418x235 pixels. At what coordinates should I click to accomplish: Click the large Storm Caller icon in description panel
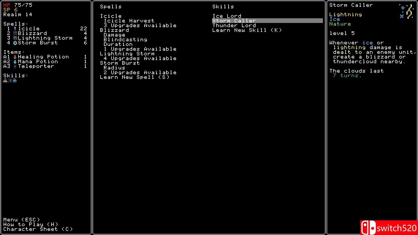click(407, 11)
